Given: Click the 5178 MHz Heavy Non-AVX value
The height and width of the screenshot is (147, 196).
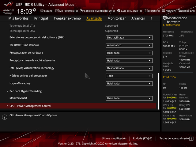Looking at the screenshot, I should click(x=184, y=101).
